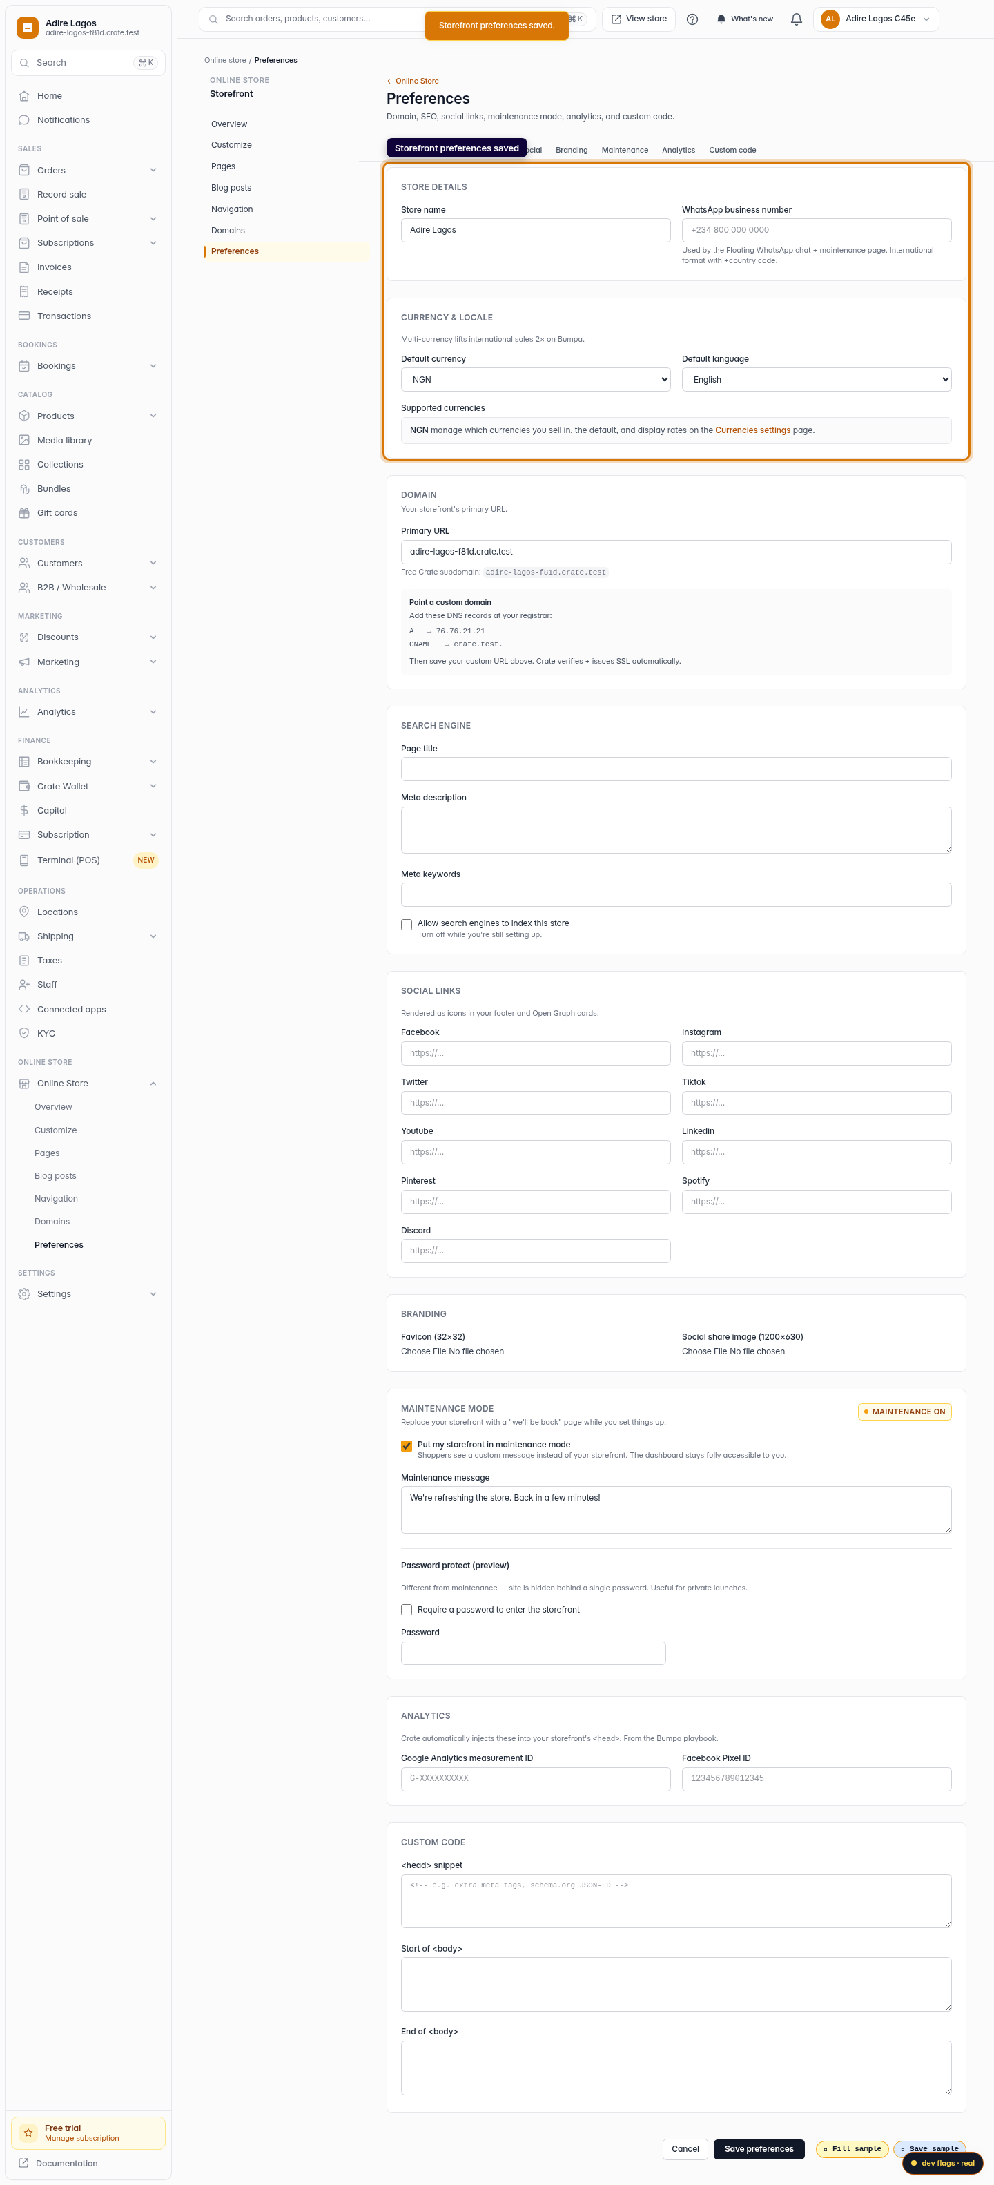Click the Fill sample button
Screen dimensions: 994x2185
852,2148
